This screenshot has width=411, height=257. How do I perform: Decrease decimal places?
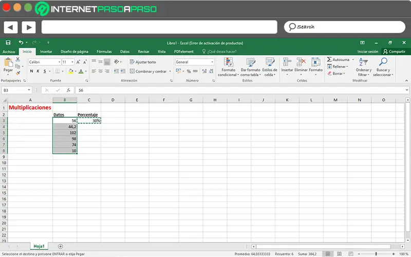tap(211, 71)
